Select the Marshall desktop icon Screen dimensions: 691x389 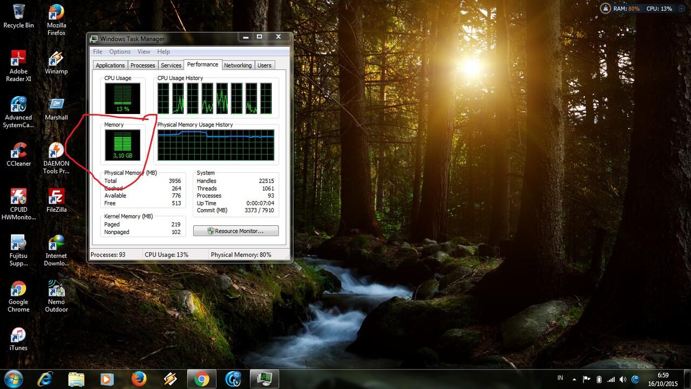tap(56, 109)
